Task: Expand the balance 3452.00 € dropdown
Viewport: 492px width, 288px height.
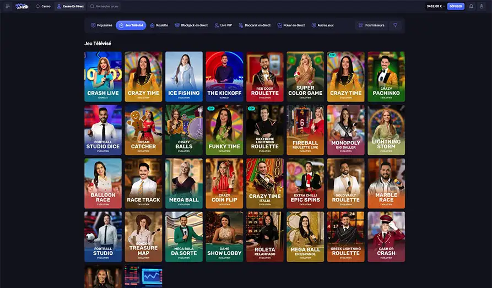Action: click(x=436, y=6)
